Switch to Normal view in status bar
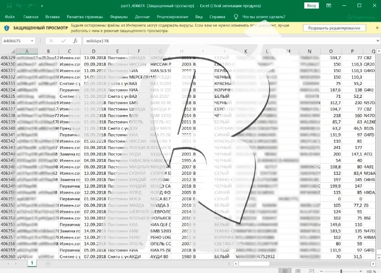 point(285,271)
